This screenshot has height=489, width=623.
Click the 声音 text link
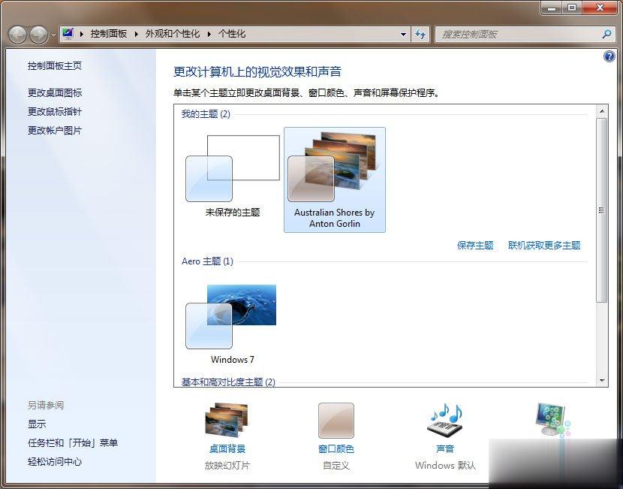click(445, 449)
